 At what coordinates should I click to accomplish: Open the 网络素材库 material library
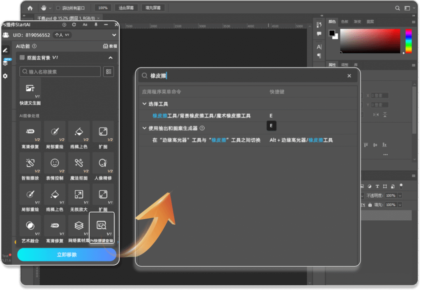point(79,226)
